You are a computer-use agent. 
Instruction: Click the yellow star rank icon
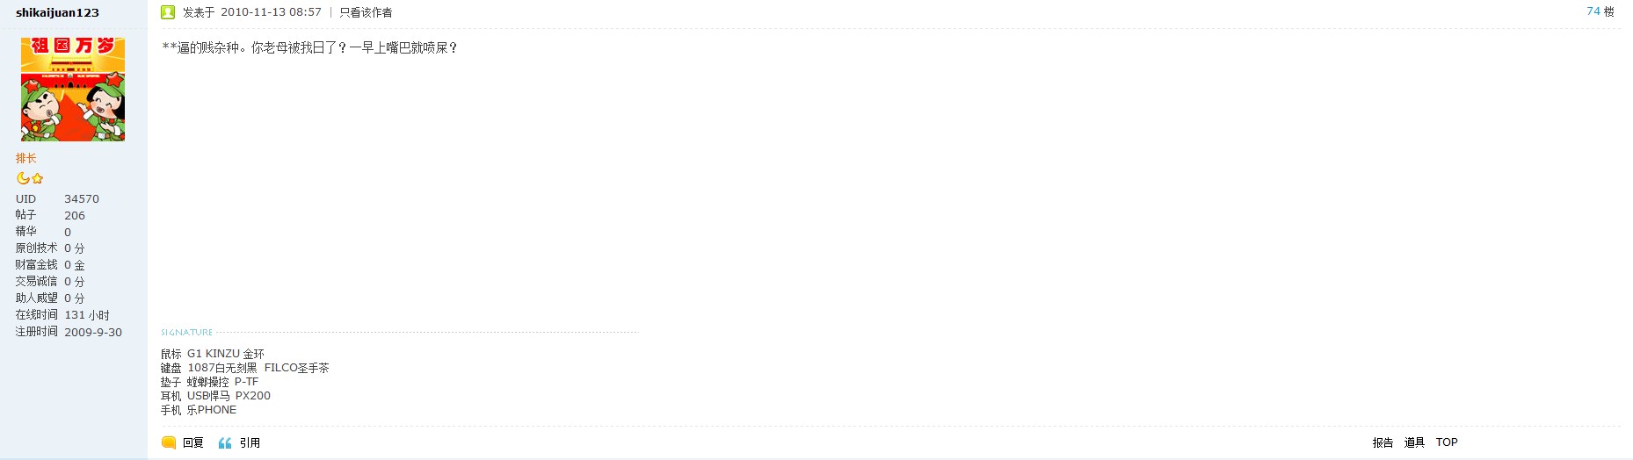(37, 178)
